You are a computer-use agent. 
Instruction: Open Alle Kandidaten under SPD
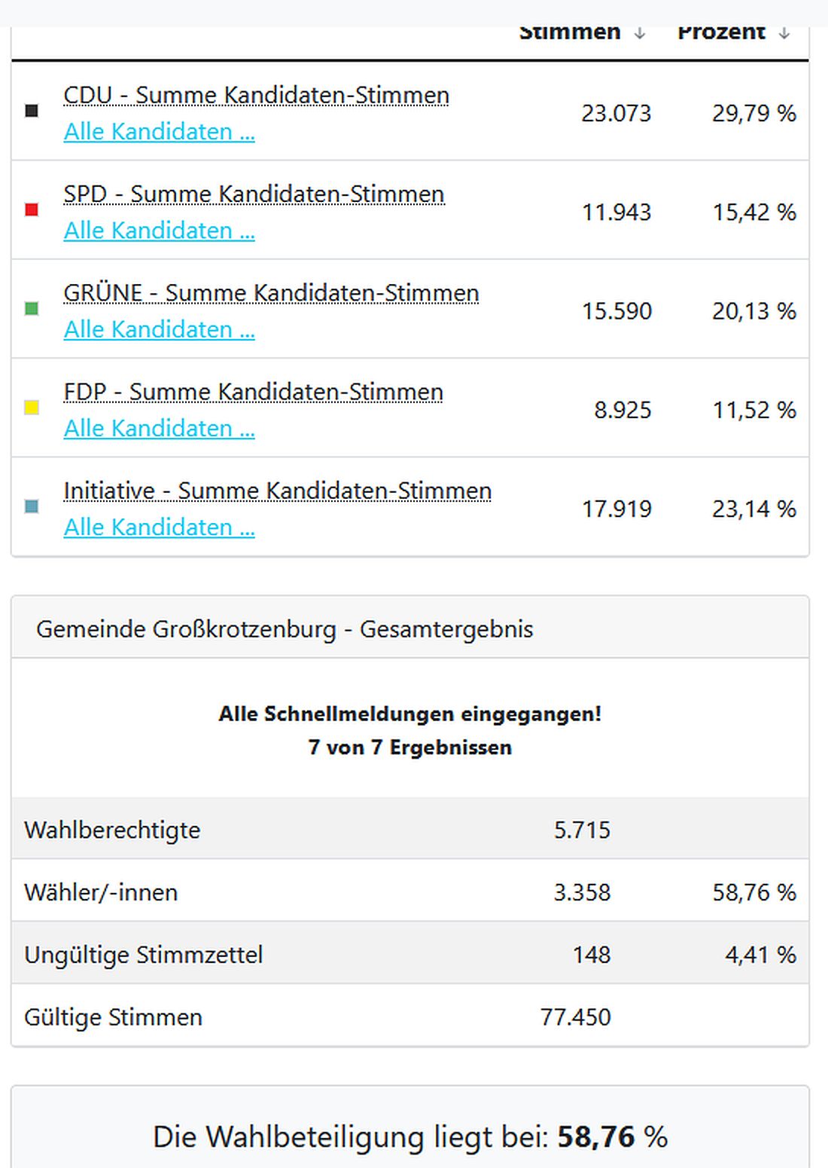tap(159, 230)
